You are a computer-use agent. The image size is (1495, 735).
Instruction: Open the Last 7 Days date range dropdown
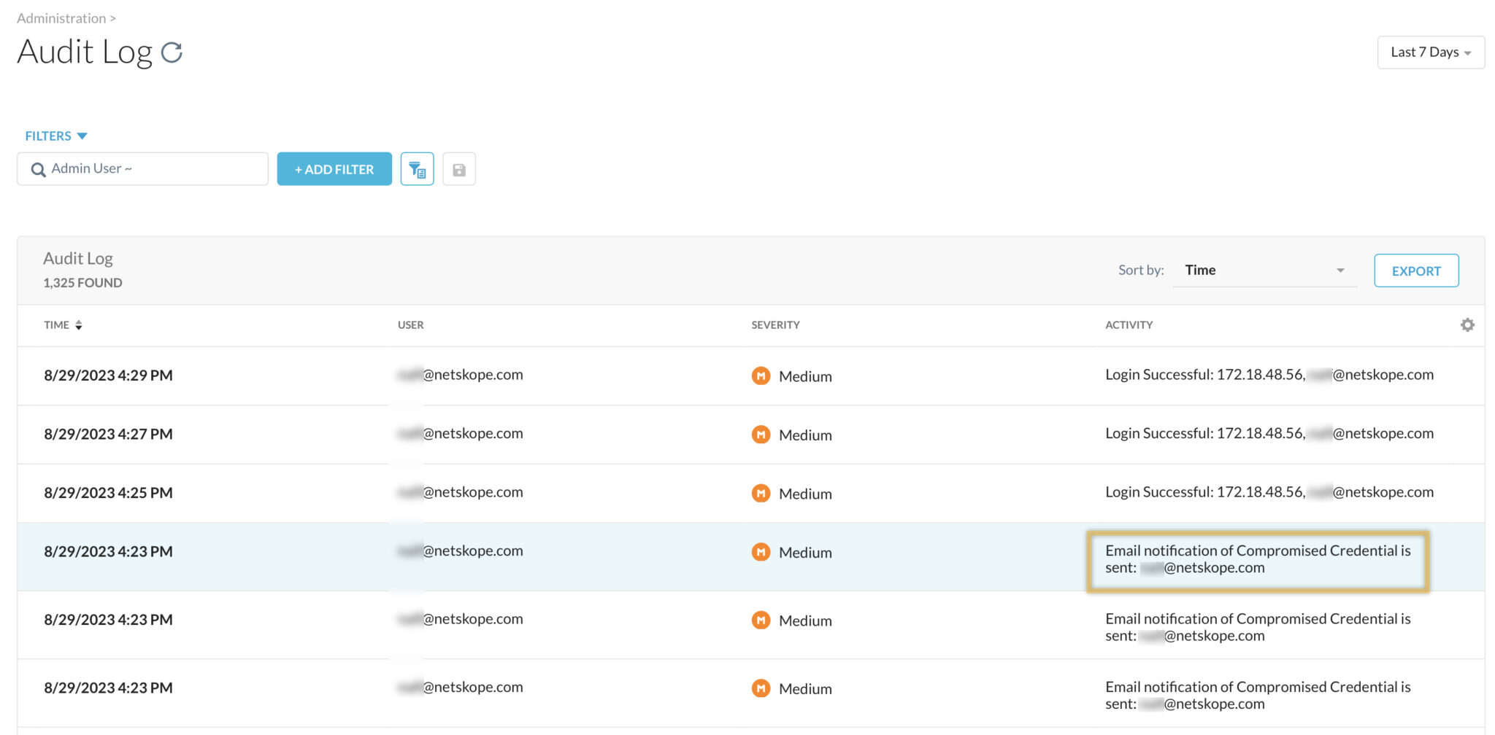[1430, 52]
